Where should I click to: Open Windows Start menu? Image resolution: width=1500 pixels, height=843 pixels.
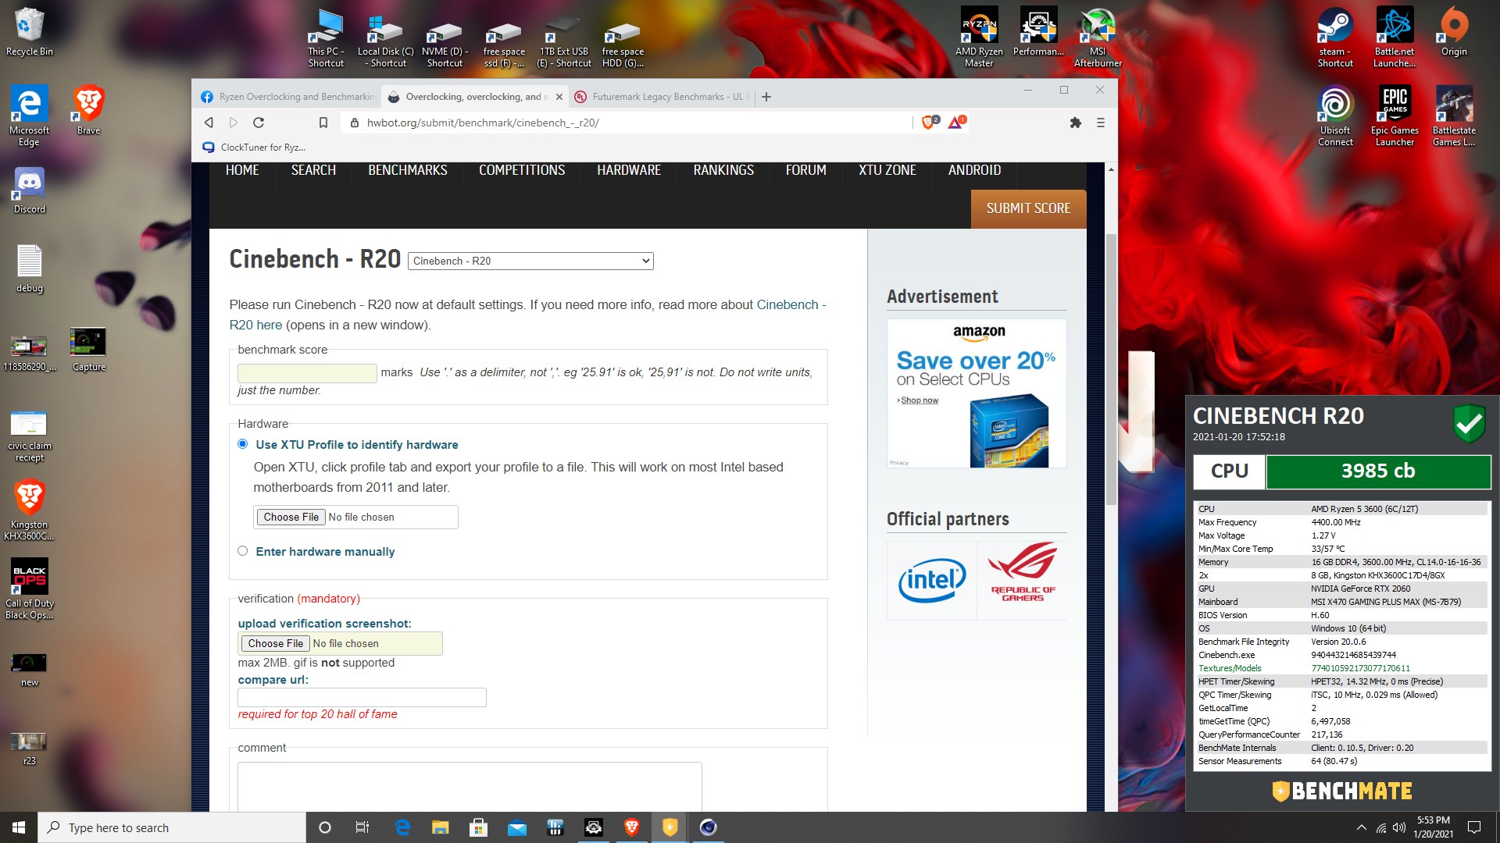click(19, 827)
